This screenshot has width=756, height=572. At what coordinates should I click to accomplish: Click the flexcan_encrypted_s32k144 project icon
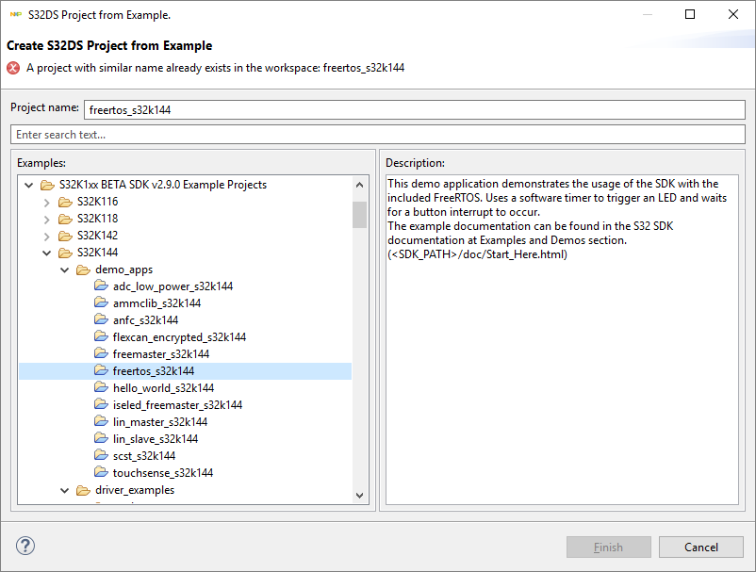pos(101,336)
